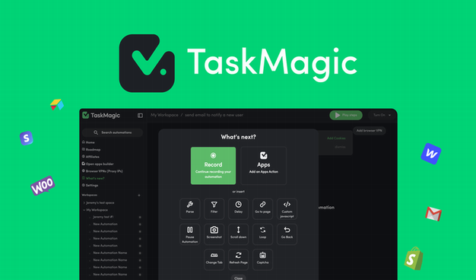Screen dimensions: 476x280
Task: Insert a Scroll down step
Action: click(238, 234)
